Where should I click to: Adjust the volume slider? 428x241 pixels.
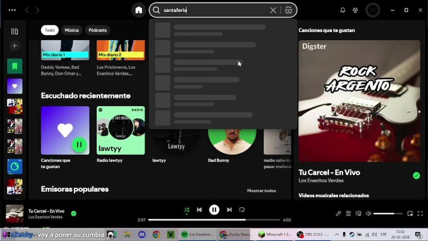pyautogui.click(x=388, y=214)
